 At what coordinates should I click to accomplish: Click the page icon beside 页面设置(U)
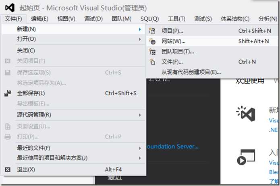coord(8,126)
